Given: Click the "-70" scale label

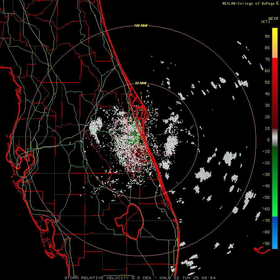Looking at the screenshot, I should coord(266,221).
